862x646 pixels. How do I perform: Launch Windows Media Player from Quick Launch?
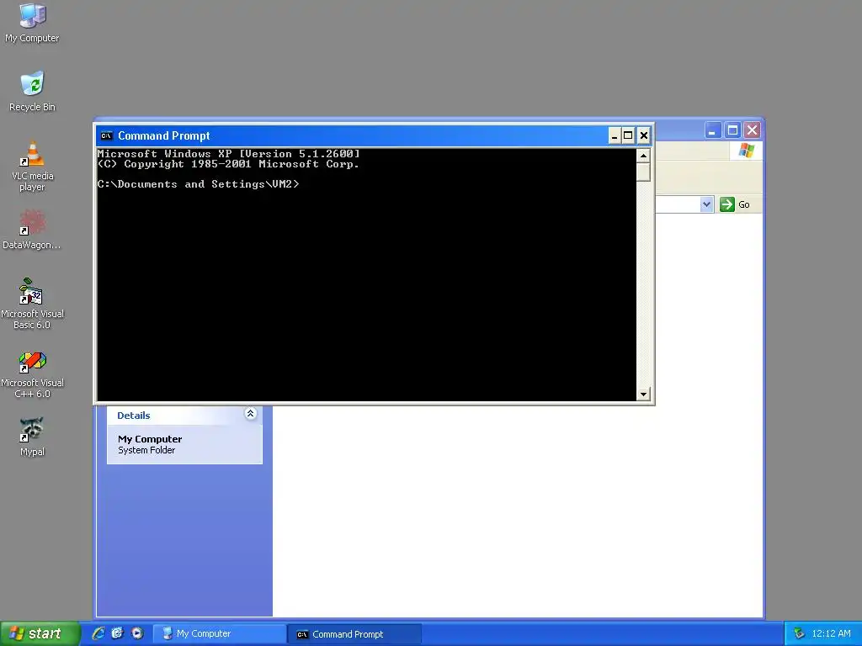coord(137,633)
